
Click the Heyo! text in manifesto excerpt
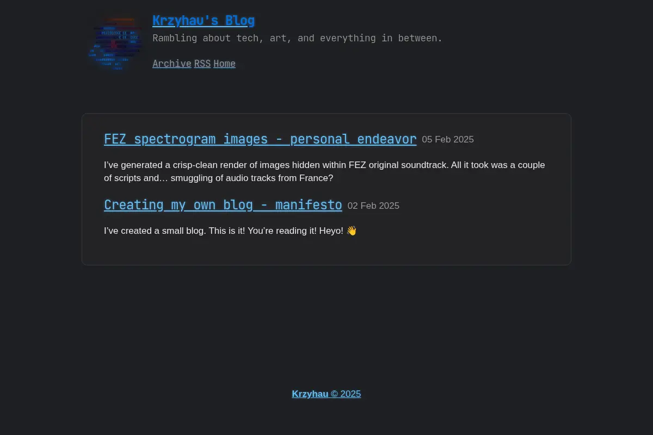click(331, 231)
